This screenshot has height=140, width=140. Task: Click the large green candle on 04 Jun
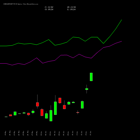[x=55, y=108]
